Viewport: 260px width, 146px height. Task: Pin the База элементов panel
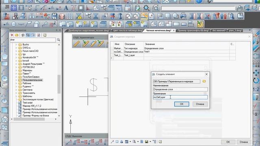tap(56, 30)
